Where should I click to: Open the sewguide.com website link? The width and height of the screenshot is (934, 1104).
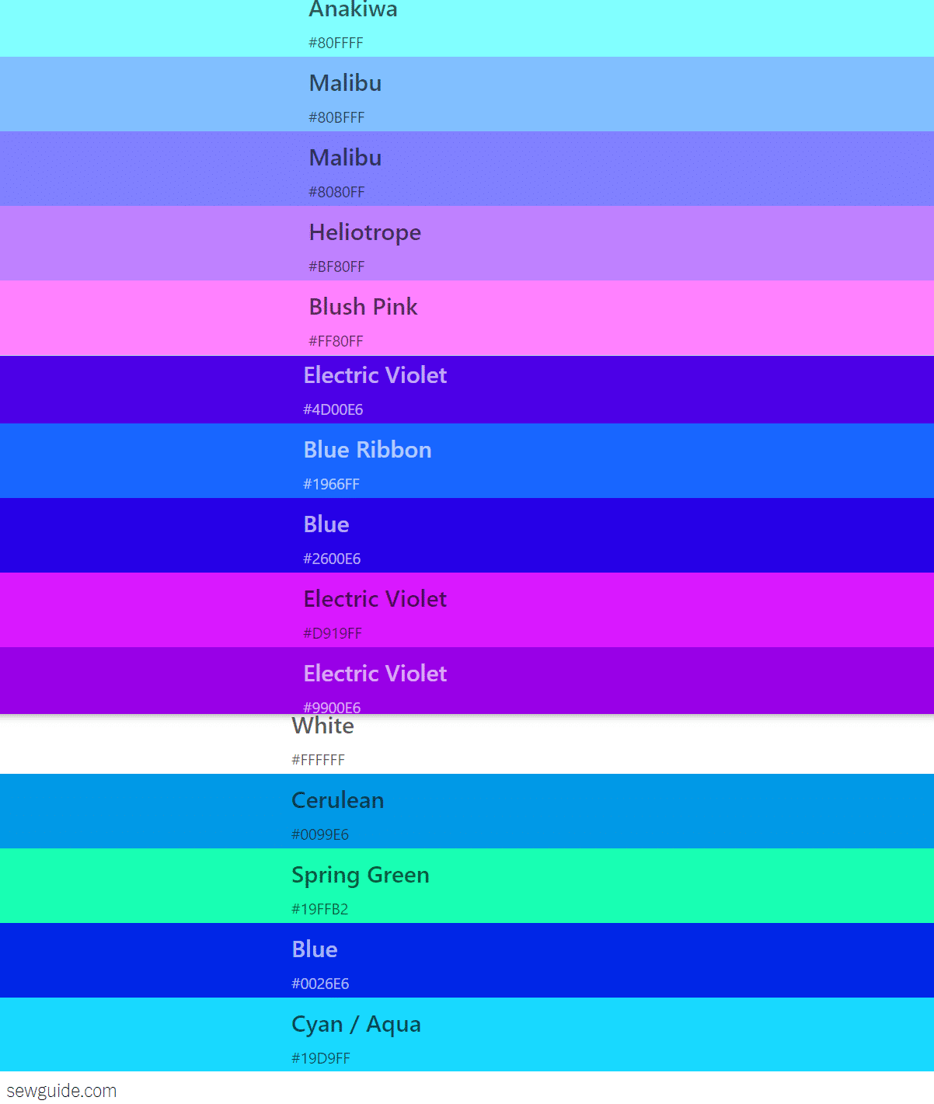(x=58, y=1090)
